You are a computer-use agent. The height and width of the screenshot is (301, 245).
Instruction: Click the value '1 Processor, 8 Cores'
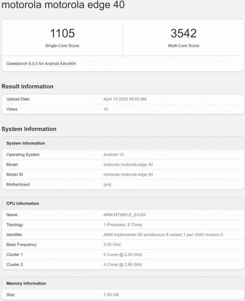(123, 225)
